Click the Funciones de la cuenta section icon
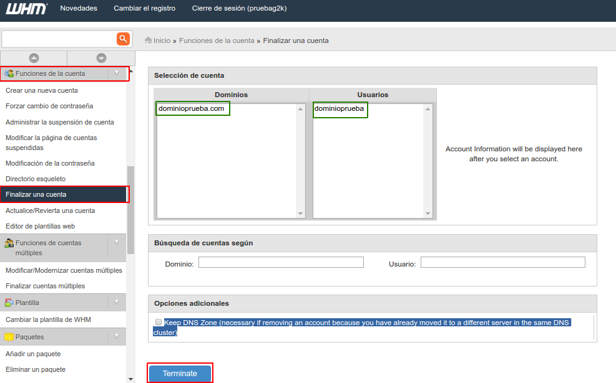Screen dimensions: 616x383 pos(9,73)
